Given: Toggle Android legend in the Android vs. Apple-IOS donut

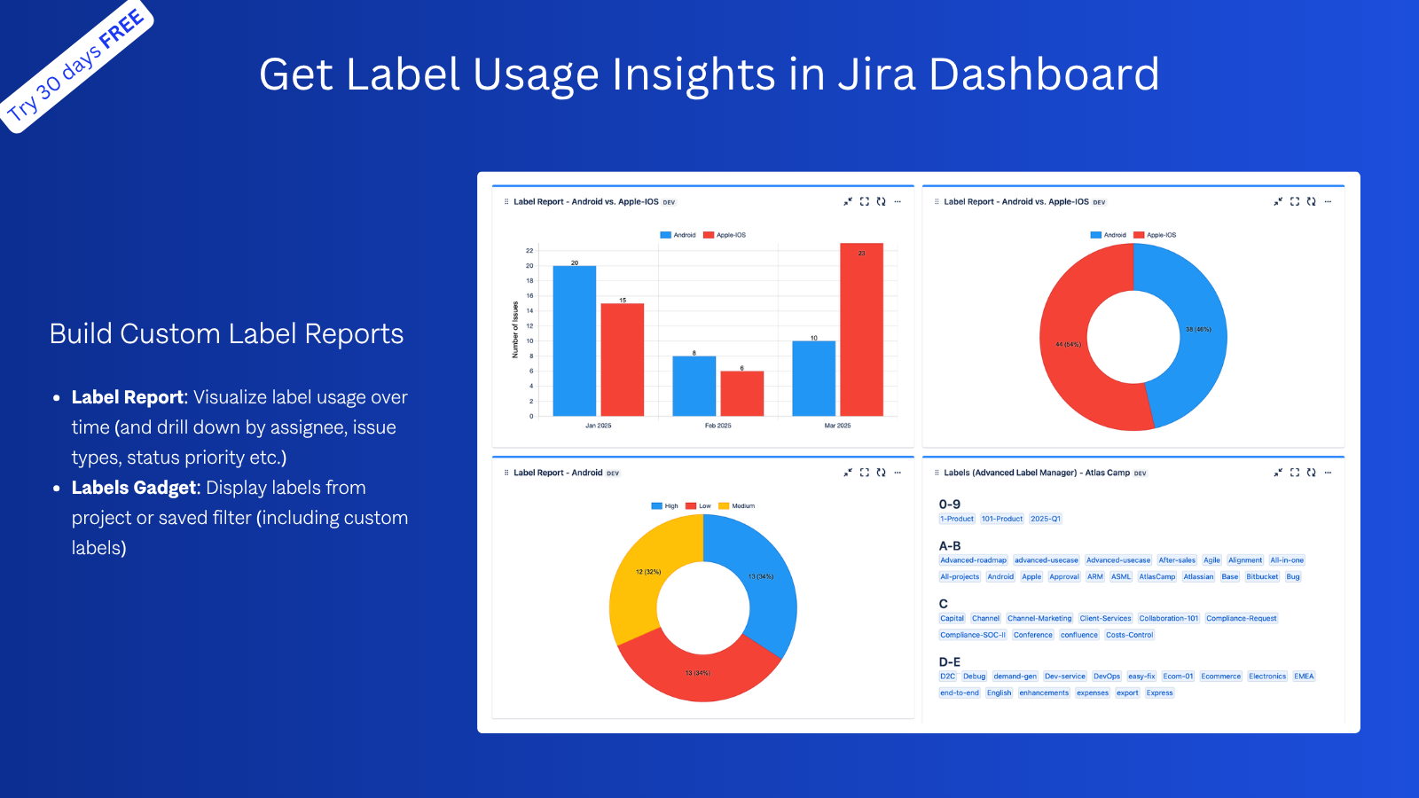Looking at the screenshot, I should (x=1109, y=235).
